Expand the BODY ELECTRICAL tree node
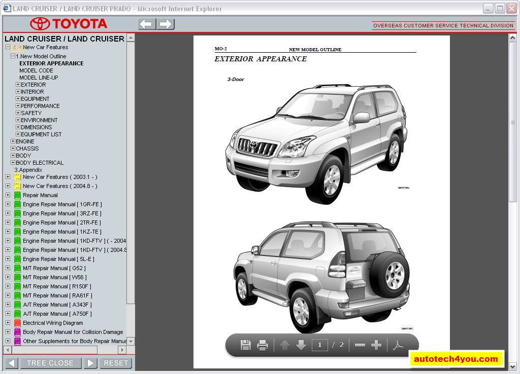 (13, 163)
